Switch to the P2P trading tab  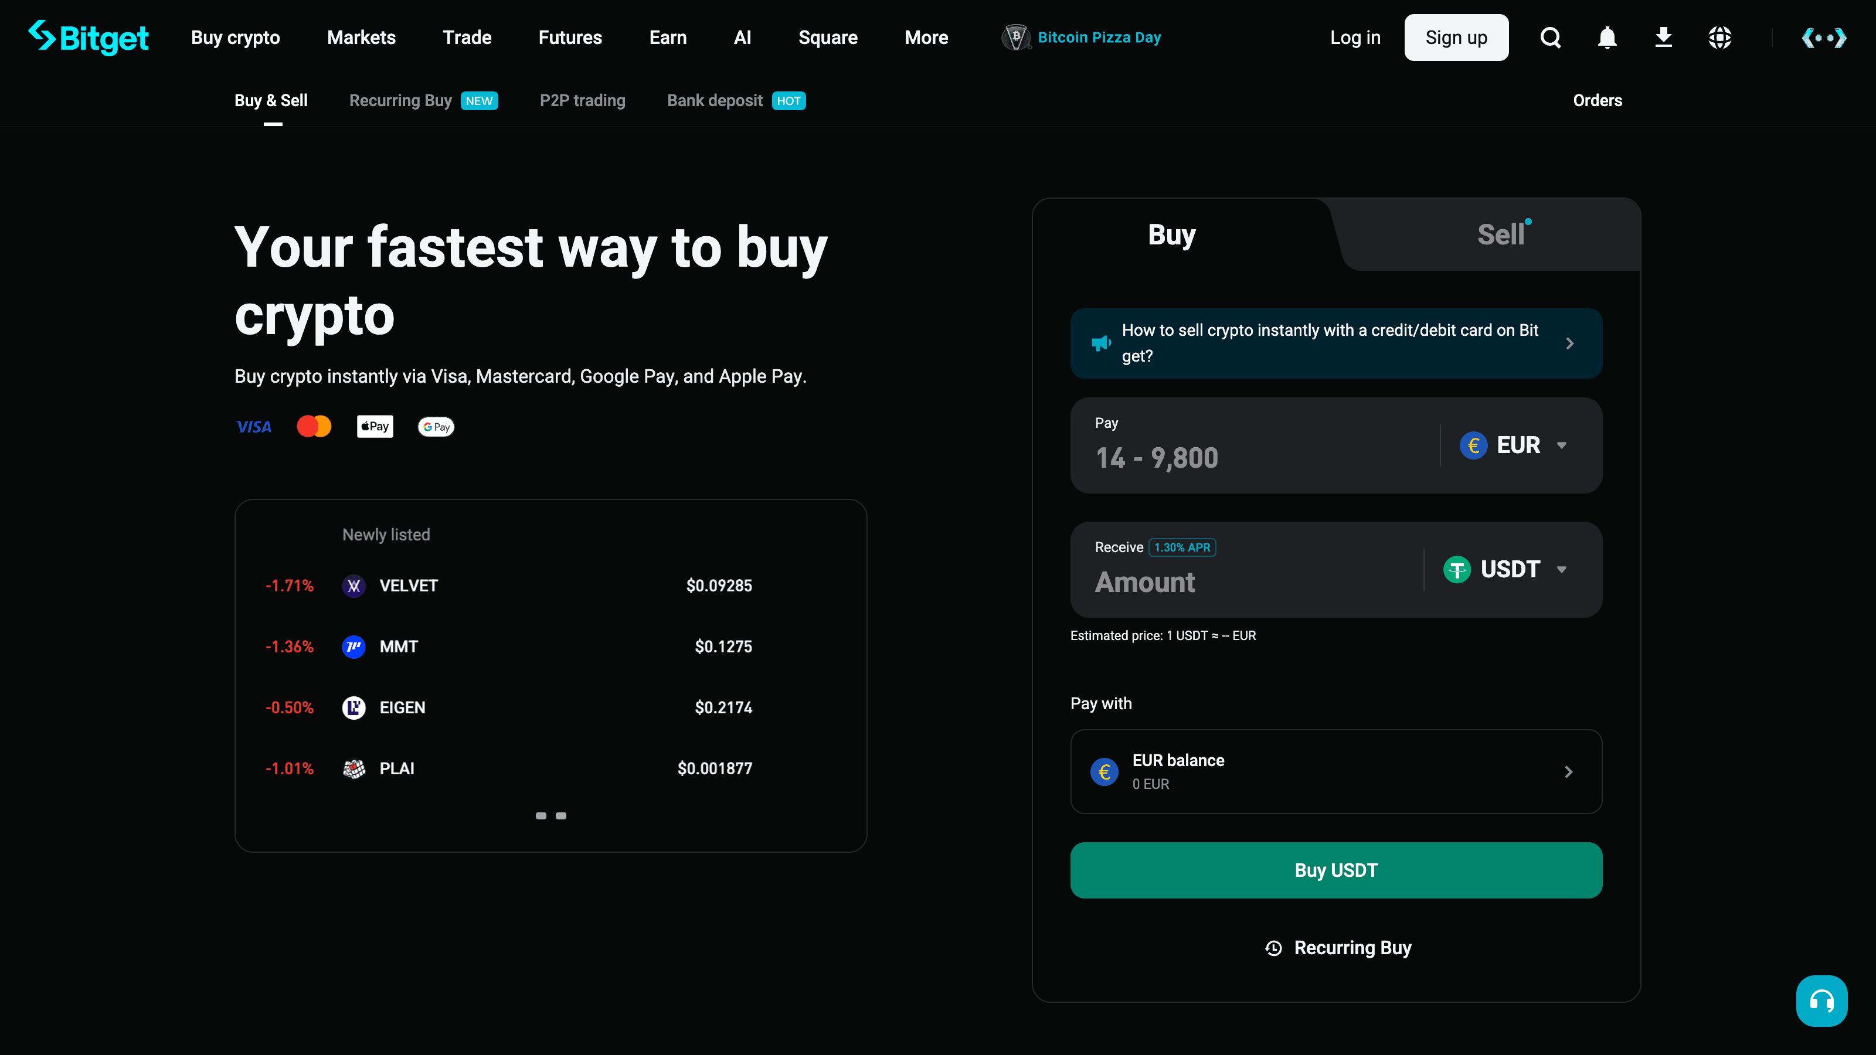583,100
